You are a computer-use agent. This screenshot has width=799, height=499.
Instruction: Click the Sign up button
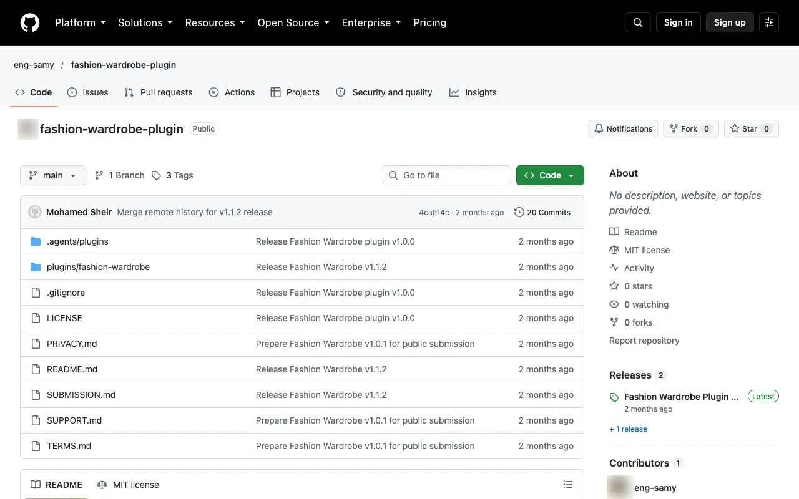(x=730, y=22)
